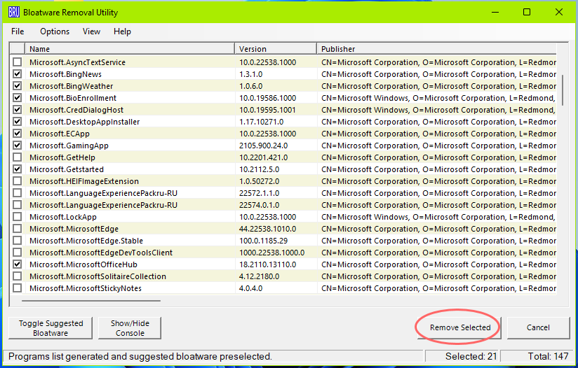The width and height of the screenshot is (578, 368).
Task: Uncheck the Microsoft.ECApp checkbox
Action: point(17,134)
